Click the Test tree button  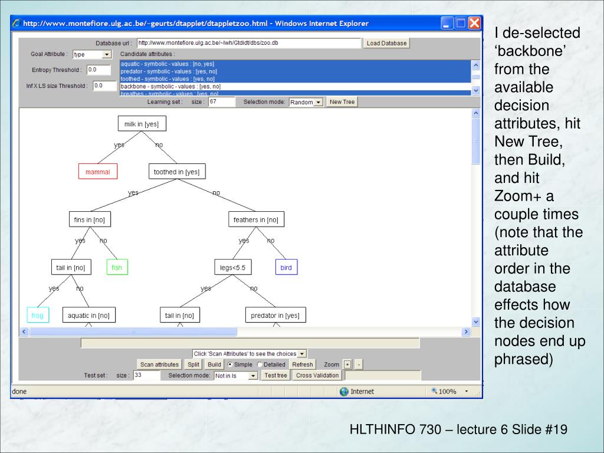coord(275,375)
